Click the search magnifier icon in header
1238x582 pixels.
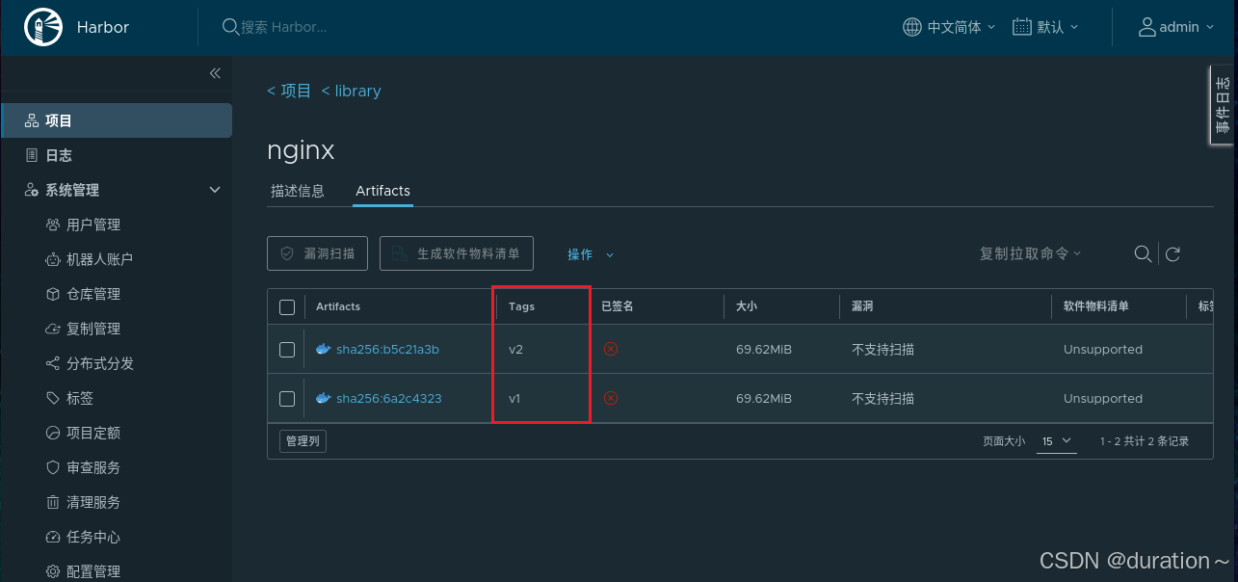point(230,27)
